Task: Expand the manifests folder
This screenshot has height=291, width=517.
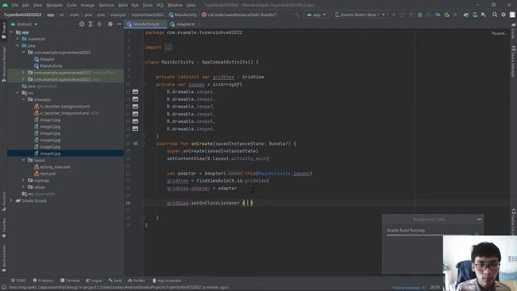Action: (18, 39)
